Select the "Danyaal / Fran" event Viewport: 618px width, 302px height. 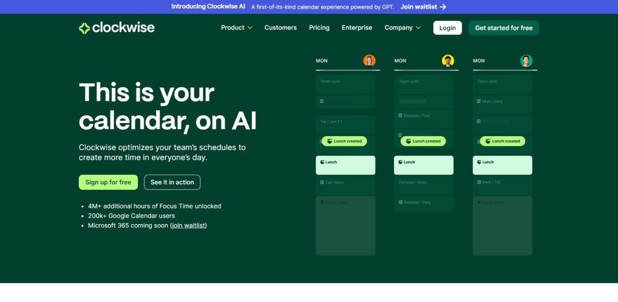click(x=424, y=119)
